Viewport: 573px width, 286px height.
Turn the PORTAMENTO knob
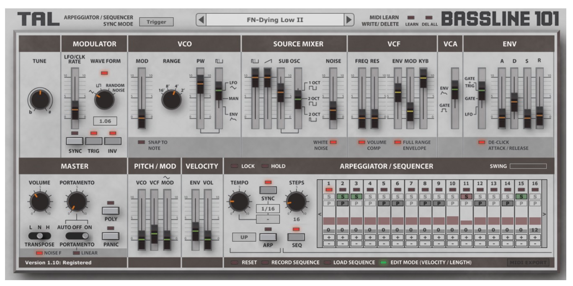point(77,203)
